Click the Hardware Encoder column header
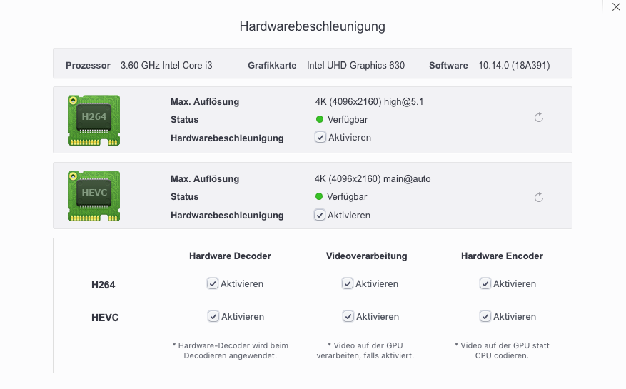 (502, 256)
